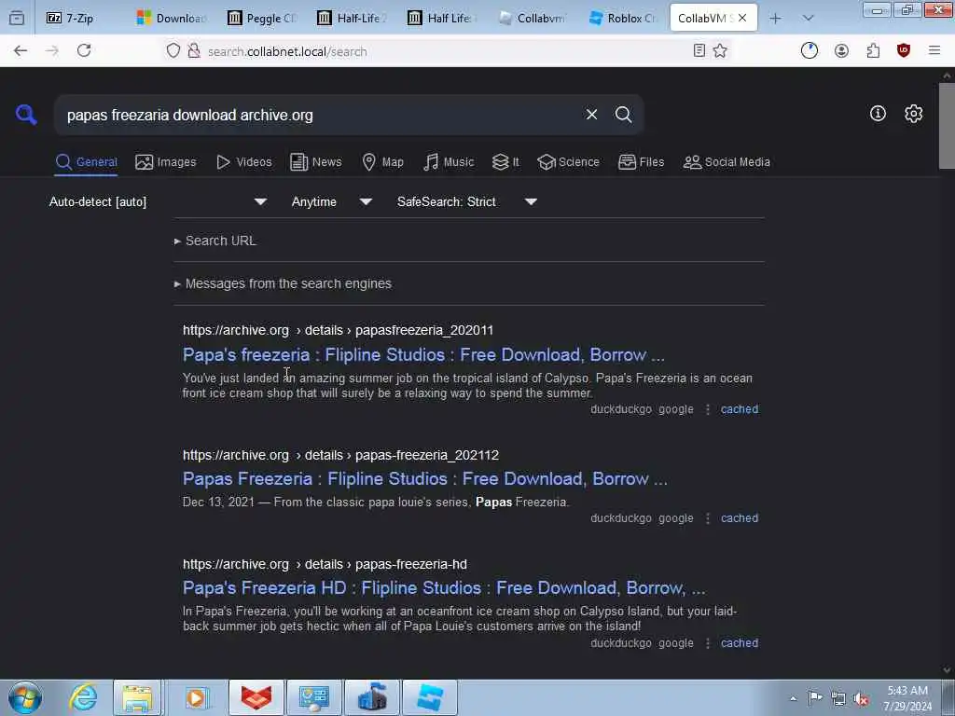The width and height of the screenshot is (955, 716).
Task: Open Windows Start button
Action: [25, 697]
